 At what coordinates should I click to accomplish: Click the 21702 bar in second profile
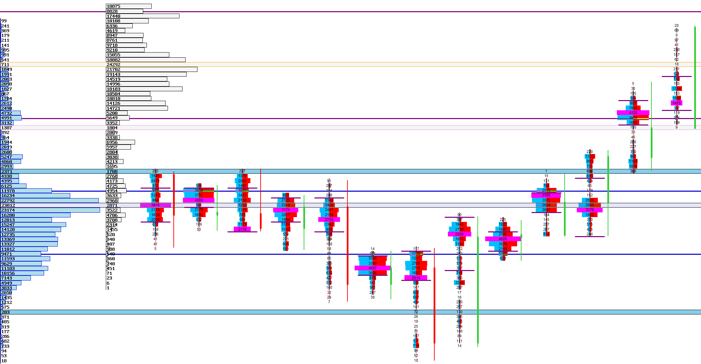pos(151,70)
